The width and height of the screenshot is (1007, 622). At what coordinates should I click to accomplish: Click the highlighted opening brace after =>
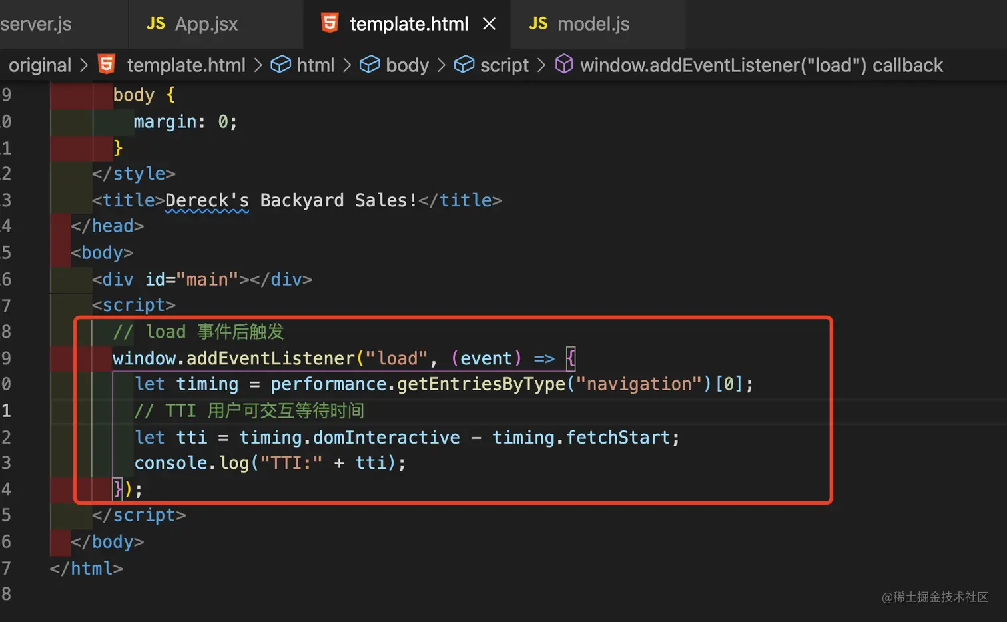click(x=571, y=358)
